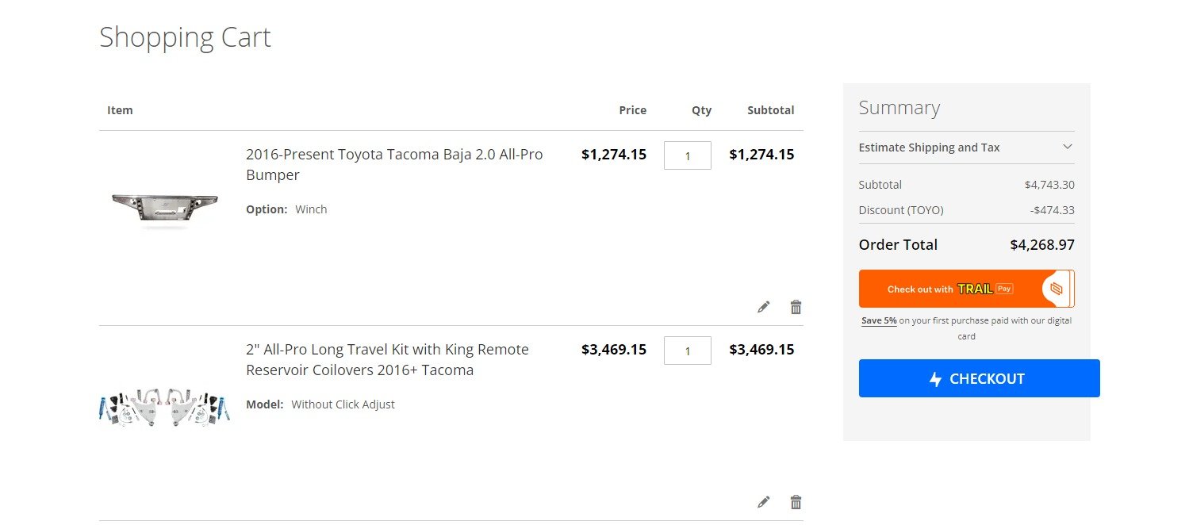Click the Save 5% link
Viewport: 1189px width, 525px height.
pyautogui.click(x=879, y=321)
